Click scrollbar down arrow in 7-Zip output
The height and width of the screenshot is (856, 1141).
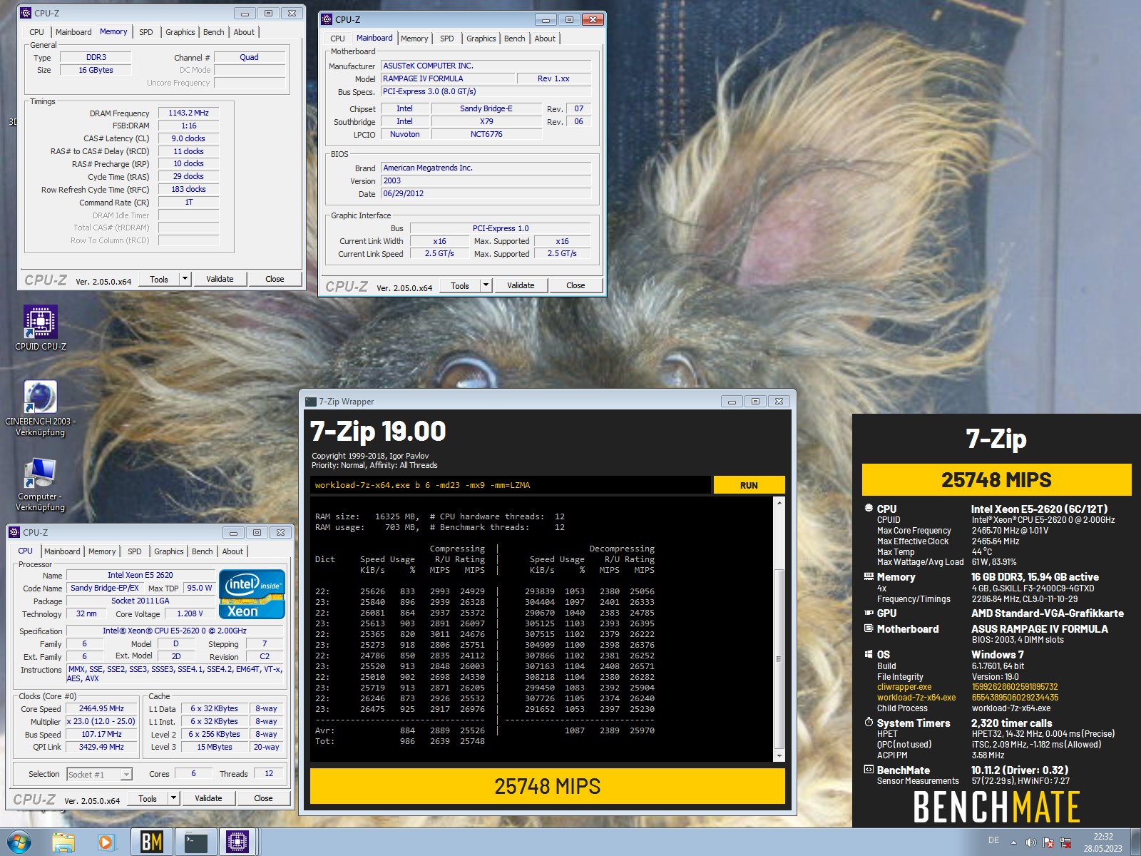click(x=779, y=755)
